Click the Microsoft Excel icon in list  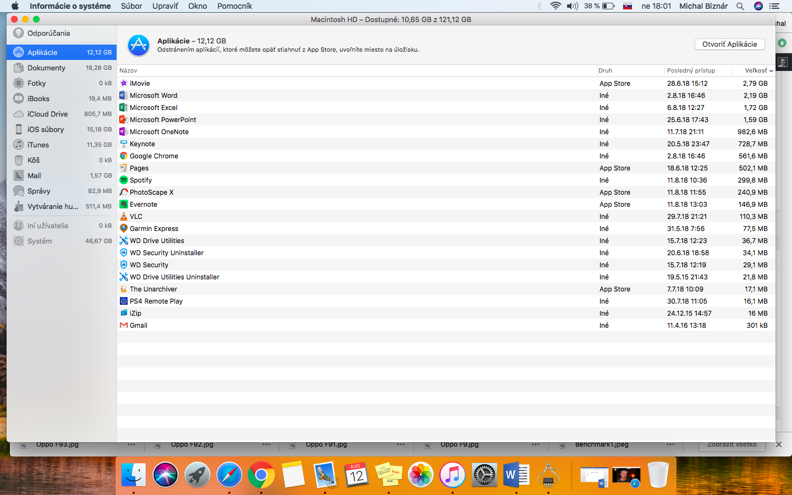click(124, 107)
